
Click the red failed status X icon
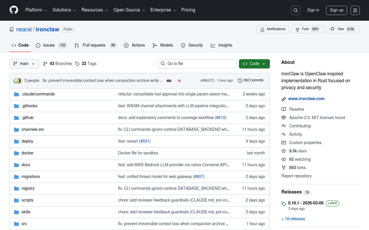(179, 81)
